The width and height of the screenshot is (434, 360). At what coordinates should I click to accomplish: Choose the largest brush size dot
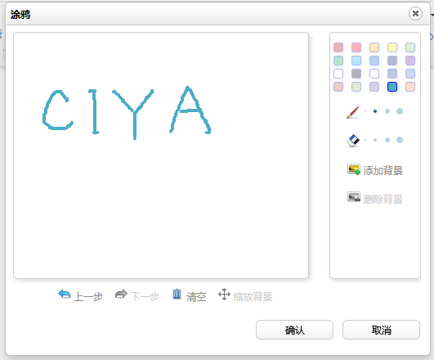pyautogui.click(x=400, y=111)
